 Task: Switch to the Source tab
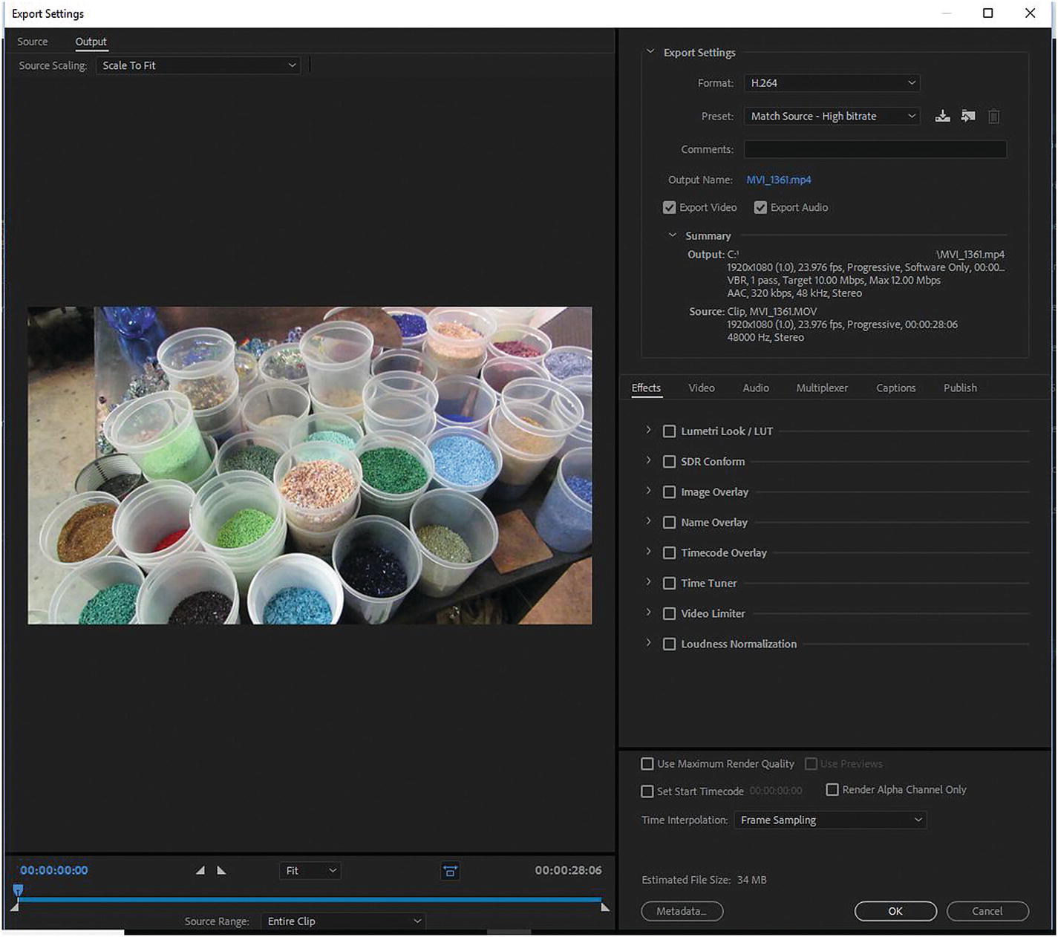point(33,42)
